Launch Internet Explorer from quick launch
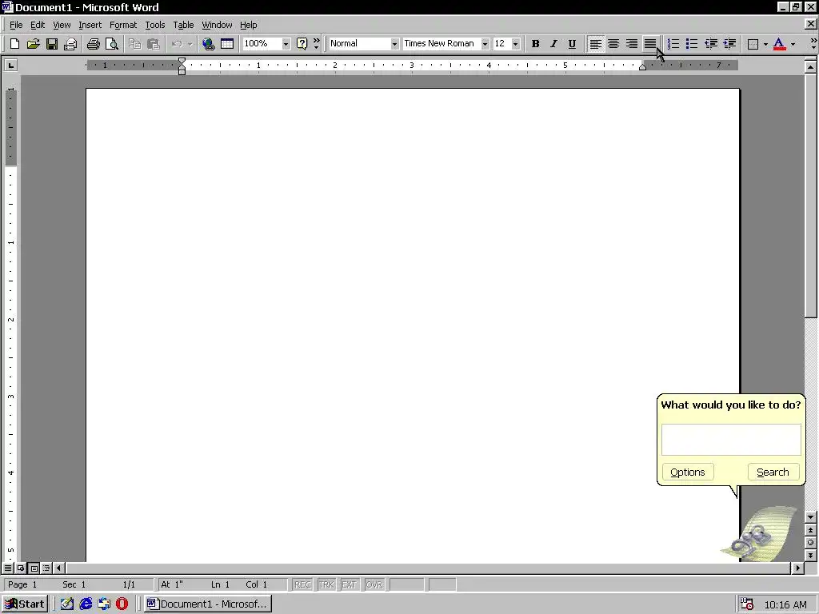 85,604
